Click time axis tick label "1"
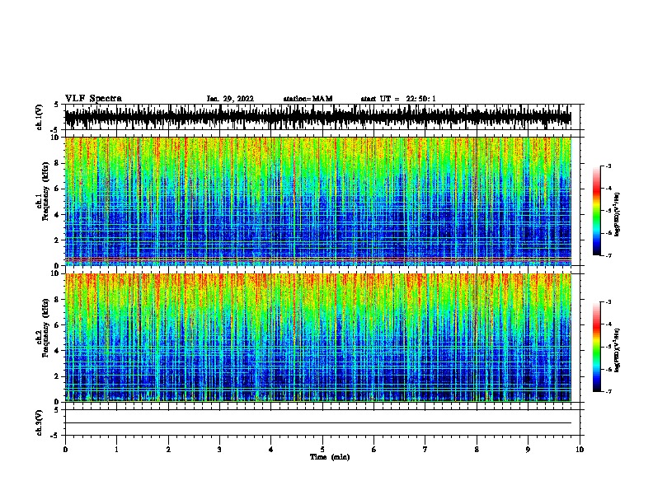653x504 pixels. 116,450
